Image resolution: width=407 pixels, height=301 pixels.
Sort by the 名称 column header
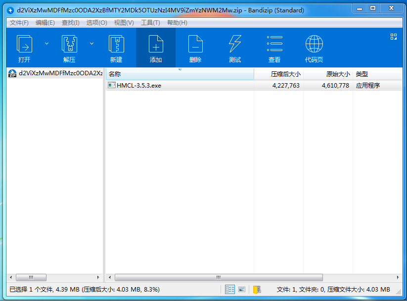pyautogui.click(x=180, y=74)
